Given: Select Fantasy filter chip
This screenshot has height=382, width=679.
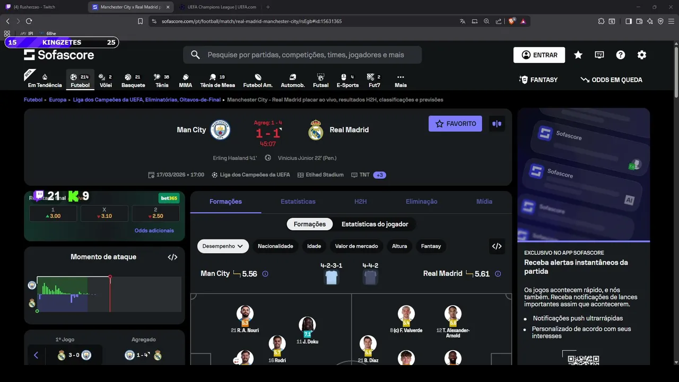Looking at the screenshot, I should [x=431, y=246].
